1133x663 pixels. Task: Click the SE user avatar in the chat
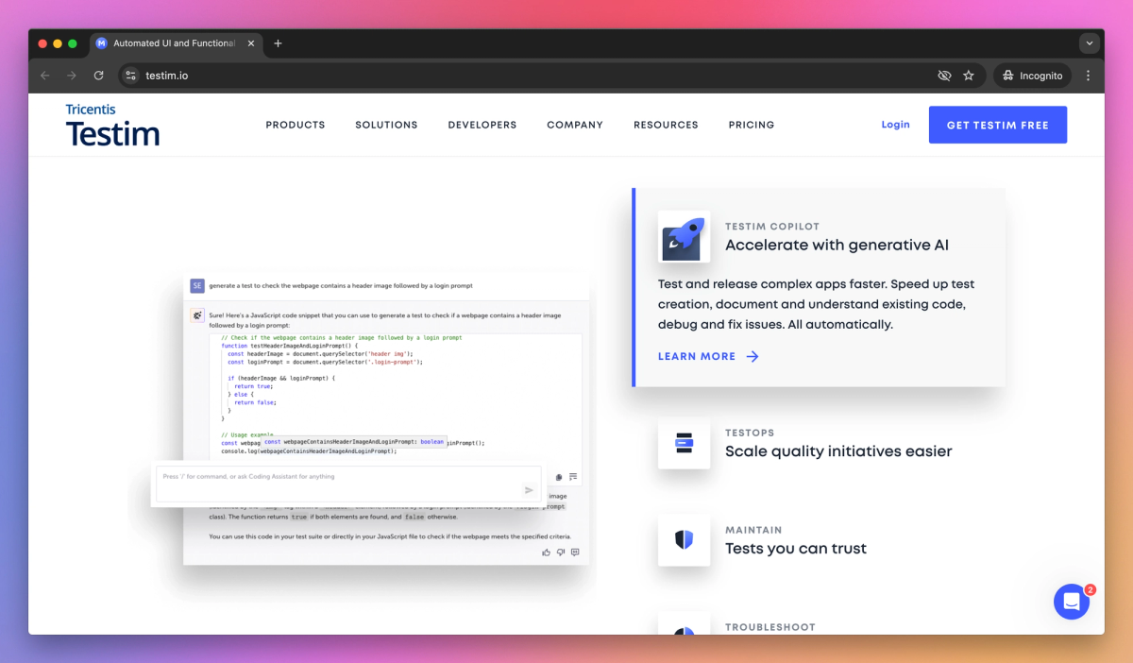click(x=197, y=285)
